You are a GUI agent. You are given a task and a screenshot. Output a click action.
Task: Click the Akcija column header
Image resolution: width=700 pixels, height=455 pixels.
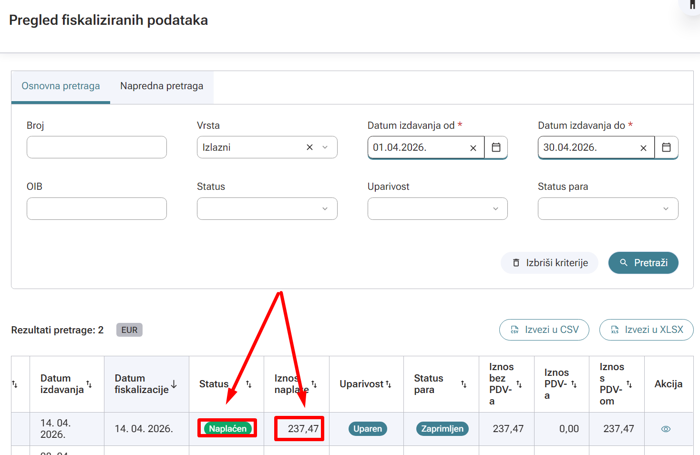(x=669, y=384)
